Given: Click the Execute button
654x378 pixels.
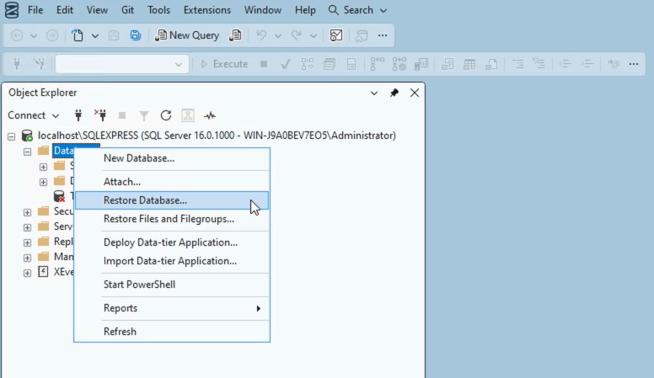Looking at the screenshot, I should 224,64.
